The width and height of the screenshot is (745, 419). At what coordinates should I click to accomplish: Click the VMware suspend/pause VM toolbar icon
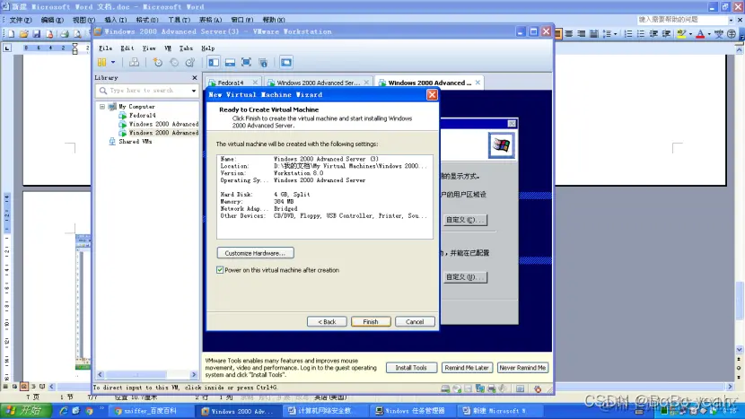pos(101,62)
